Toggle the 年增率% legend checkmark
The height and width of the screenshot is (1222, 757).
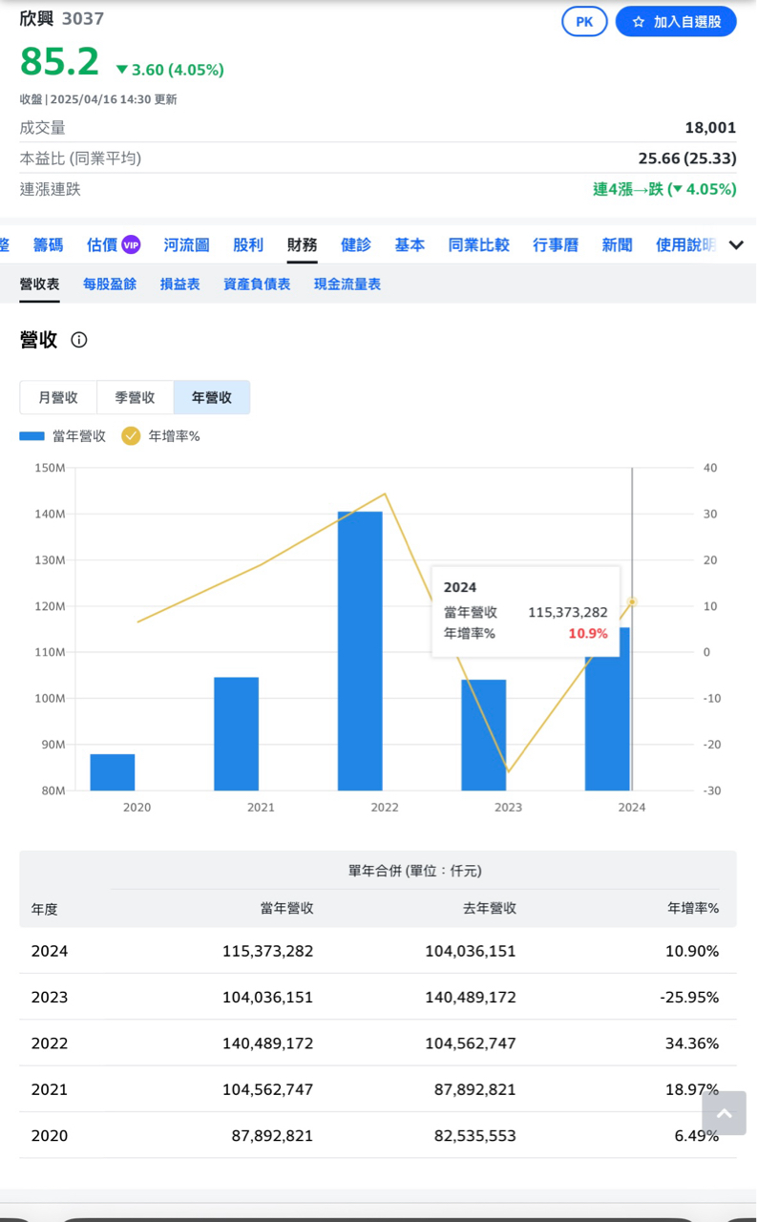tap(131, 436)
